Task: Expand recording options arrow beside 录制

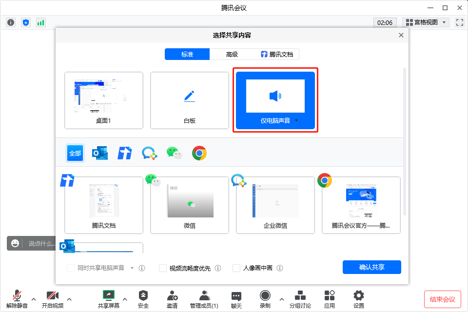Action: coord(282,299)
